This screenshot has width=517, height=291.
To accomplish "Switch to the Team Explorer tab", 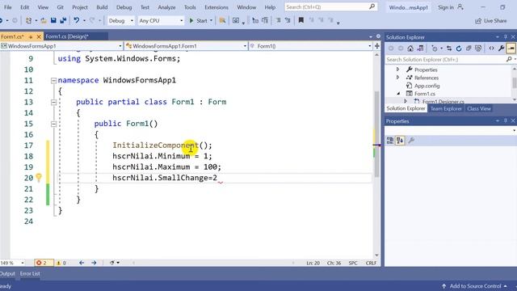I will coord(446,108).
